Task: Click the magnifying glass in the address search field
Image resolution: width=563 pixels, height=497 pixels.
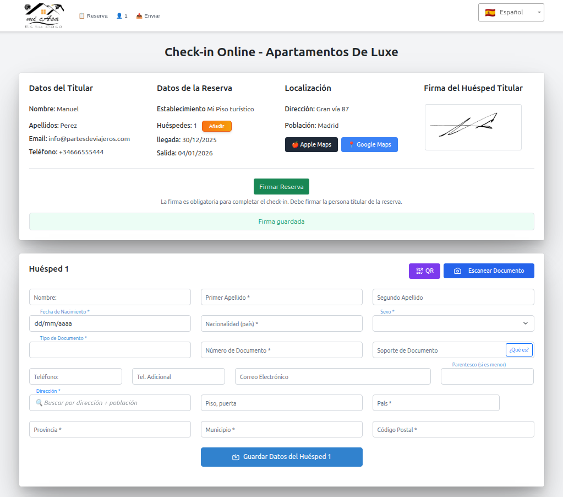Action: [37, 403]
